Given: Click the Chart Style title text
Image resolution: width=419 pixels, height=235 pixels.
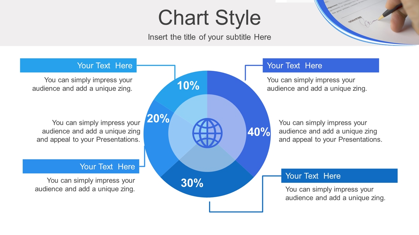Looking at the screenshot, I should click(x=209, y=17).
